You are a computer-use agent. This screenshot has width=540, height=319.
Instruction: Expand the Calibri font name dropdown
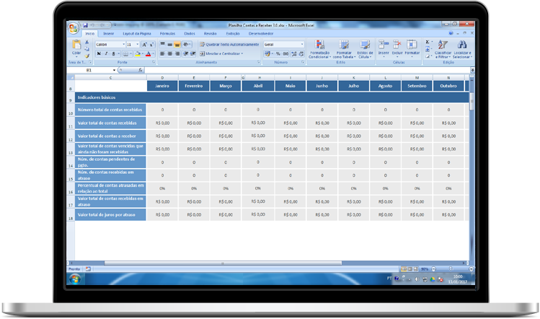pyautogui.click(x=123, y=45)
